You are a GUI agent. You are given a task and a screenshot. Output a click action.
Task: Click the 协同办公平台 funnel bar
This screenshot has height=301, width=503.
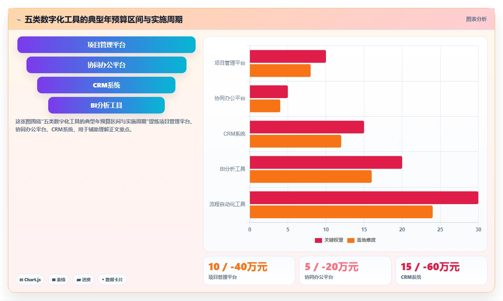[x=106, y=65]
